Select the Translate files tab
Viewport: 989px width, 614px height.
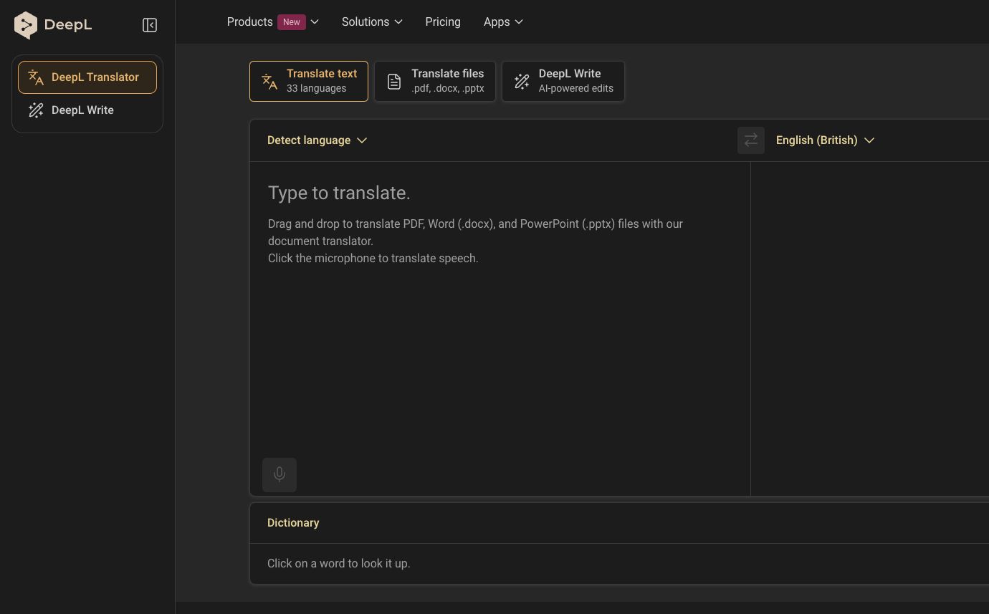(x=435, y=81)
